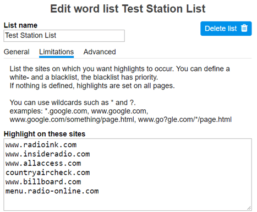Screen dimensions: 257x212
Task: Click the blacklist priority description text
Action: (x=84, y=77)
